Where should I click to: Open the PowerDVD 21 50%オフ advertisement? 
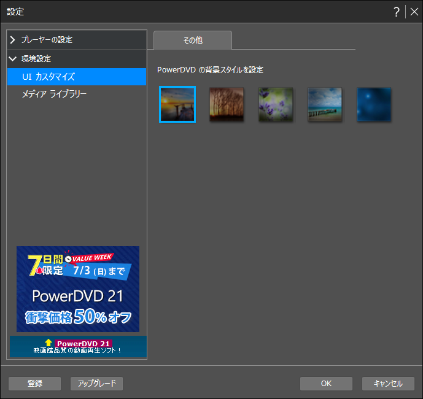[78, 289]
